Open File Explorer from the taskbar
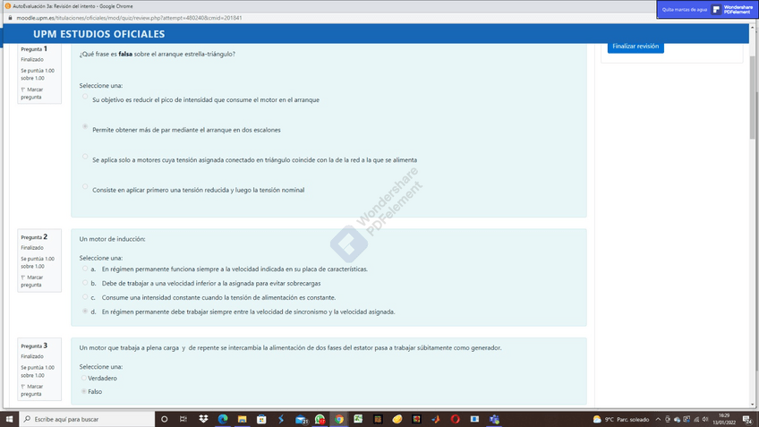 pyautogui.click(x=242, y=419)
